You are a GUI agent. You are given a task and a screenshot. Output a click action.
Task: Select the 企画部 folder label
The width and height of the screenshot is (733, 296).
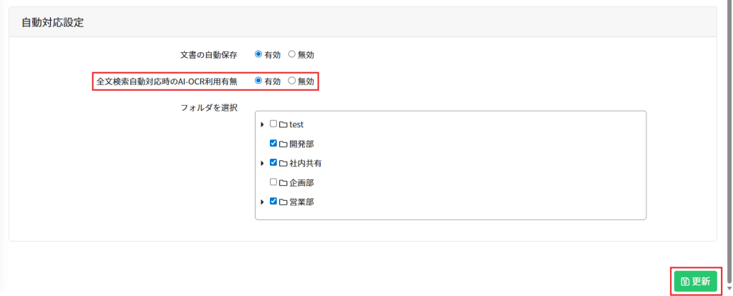[301, 182]
